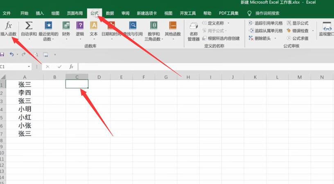
Task: Select cell A7 containing 张三
Action: point(25,133)
